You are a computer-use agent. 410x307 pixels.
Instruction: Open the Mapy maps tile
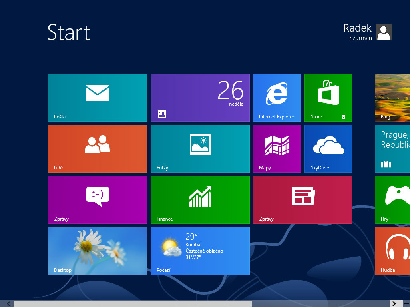tap(277, 149)
